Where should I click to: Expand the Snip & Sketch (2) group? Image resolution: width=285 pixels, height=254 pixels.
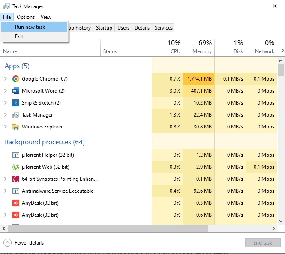coord(6,103)
